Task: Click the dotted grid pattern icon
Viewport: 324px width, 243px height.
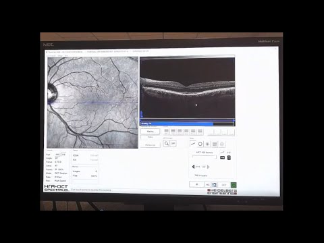Action: coord(214,185)
